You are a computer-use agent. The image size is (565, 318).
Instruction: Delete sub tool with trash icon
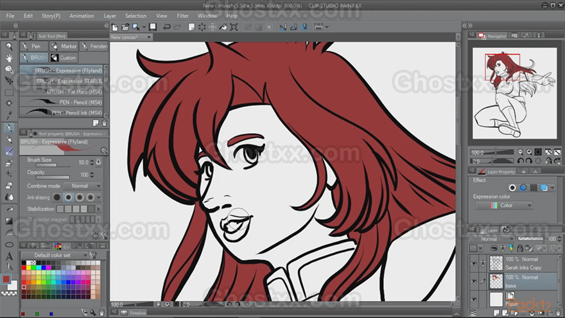click(x=105, y=123)
